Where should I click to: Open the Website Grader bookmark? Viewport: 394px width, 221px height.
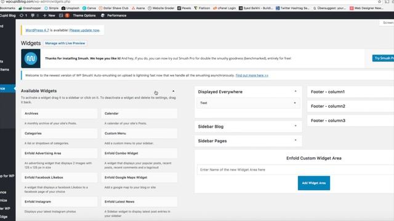coord(161,8)
